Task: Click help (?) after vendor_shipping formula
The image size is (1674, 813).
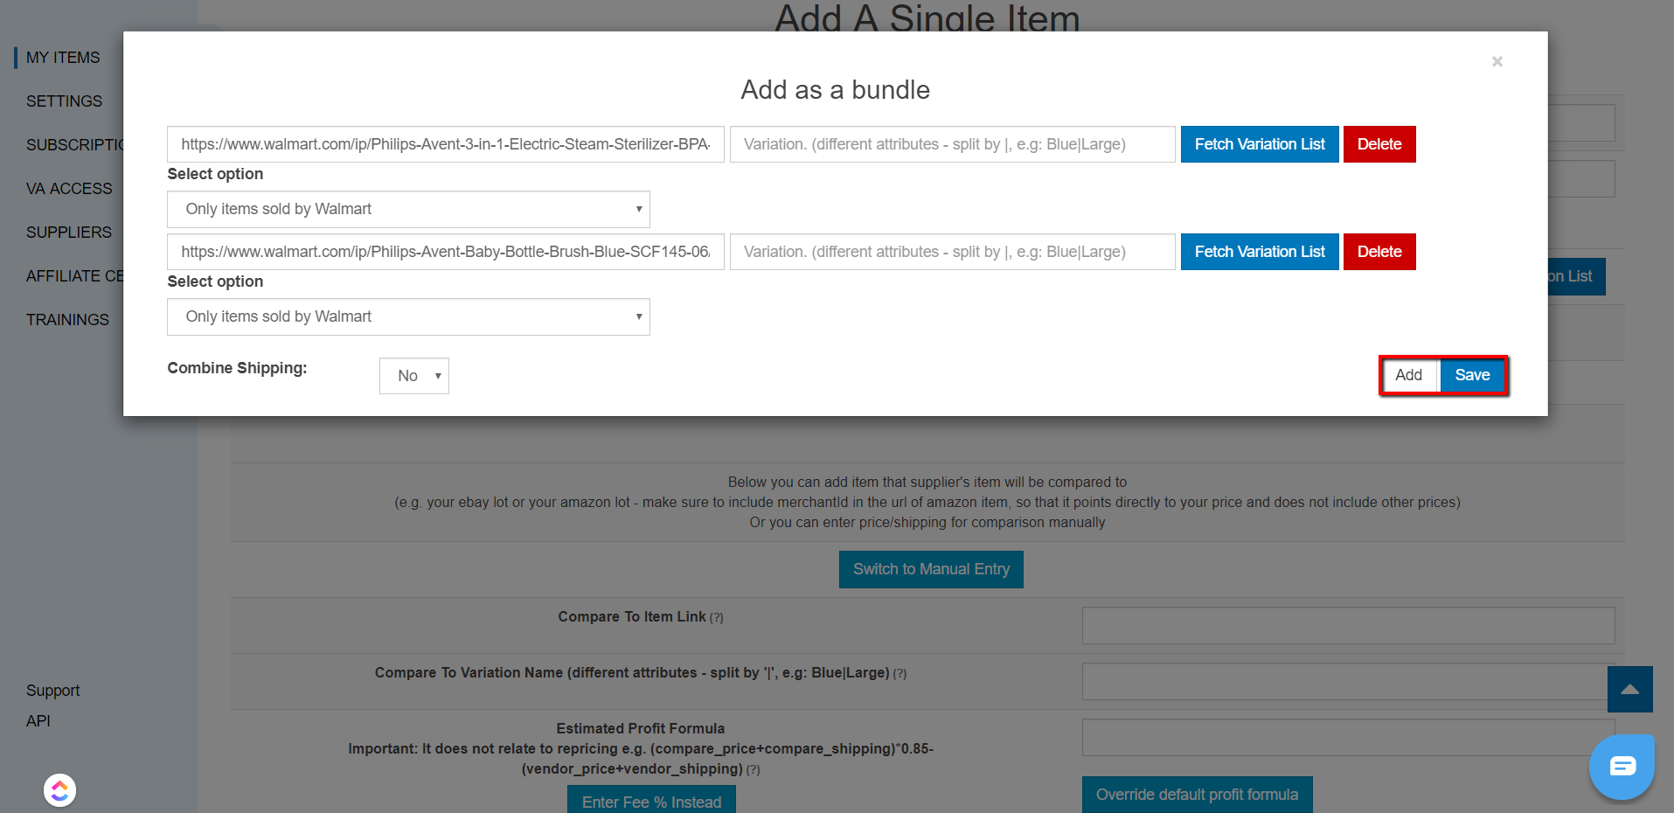Action: [x=754, y=770]
